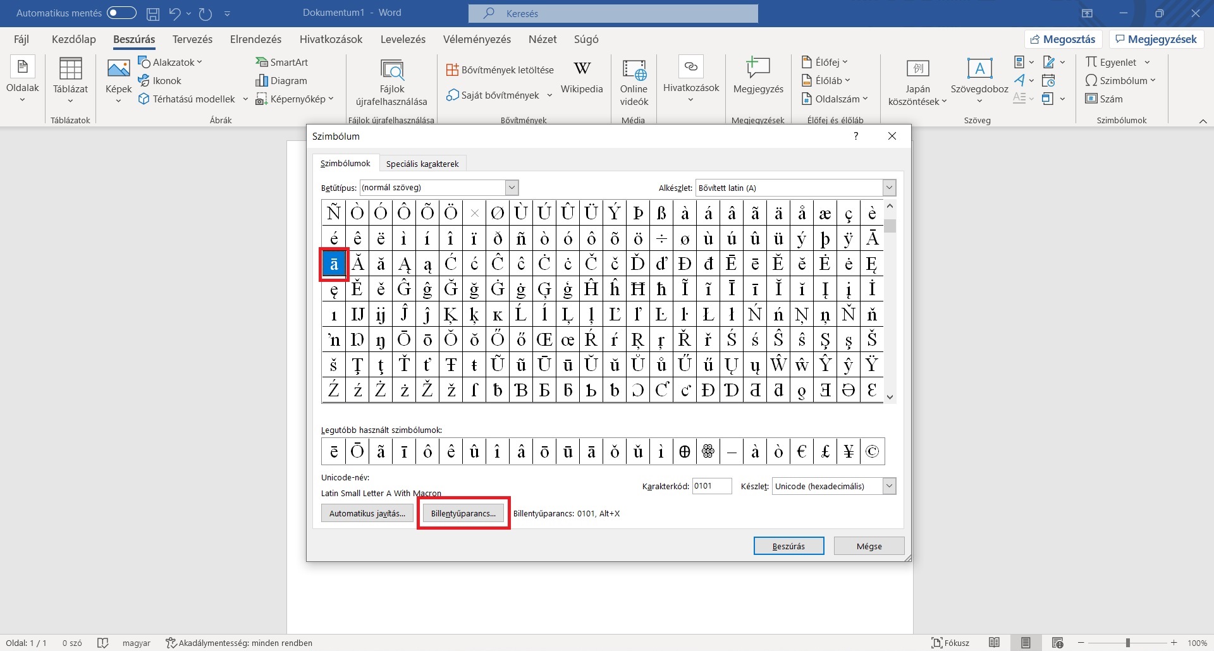The height and width of the screenshot is (651, 1214).
Task: Switch to the Tervezés tab
Action: click(192, 39)
